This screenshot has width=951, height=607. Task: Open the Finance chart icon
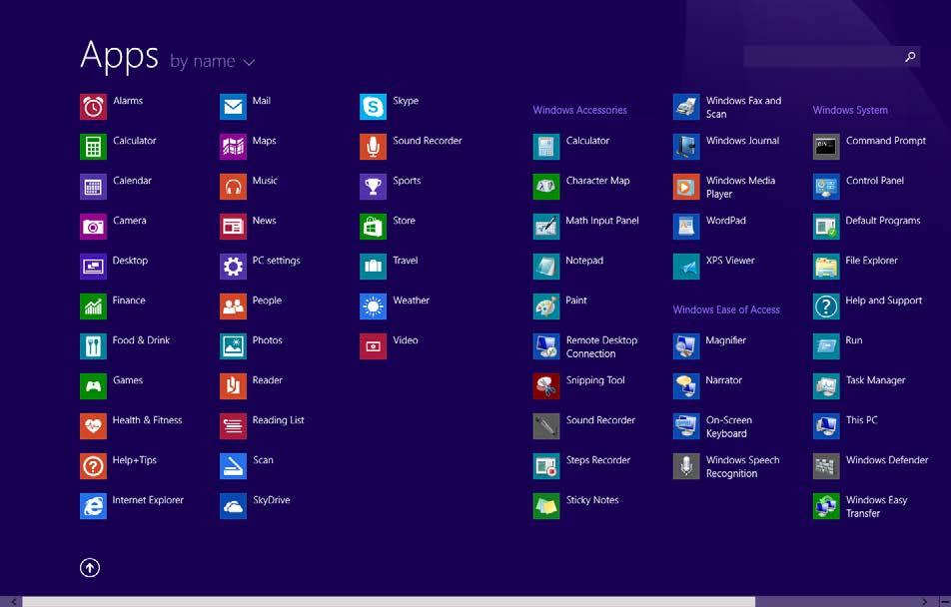[x=93, y=306]
